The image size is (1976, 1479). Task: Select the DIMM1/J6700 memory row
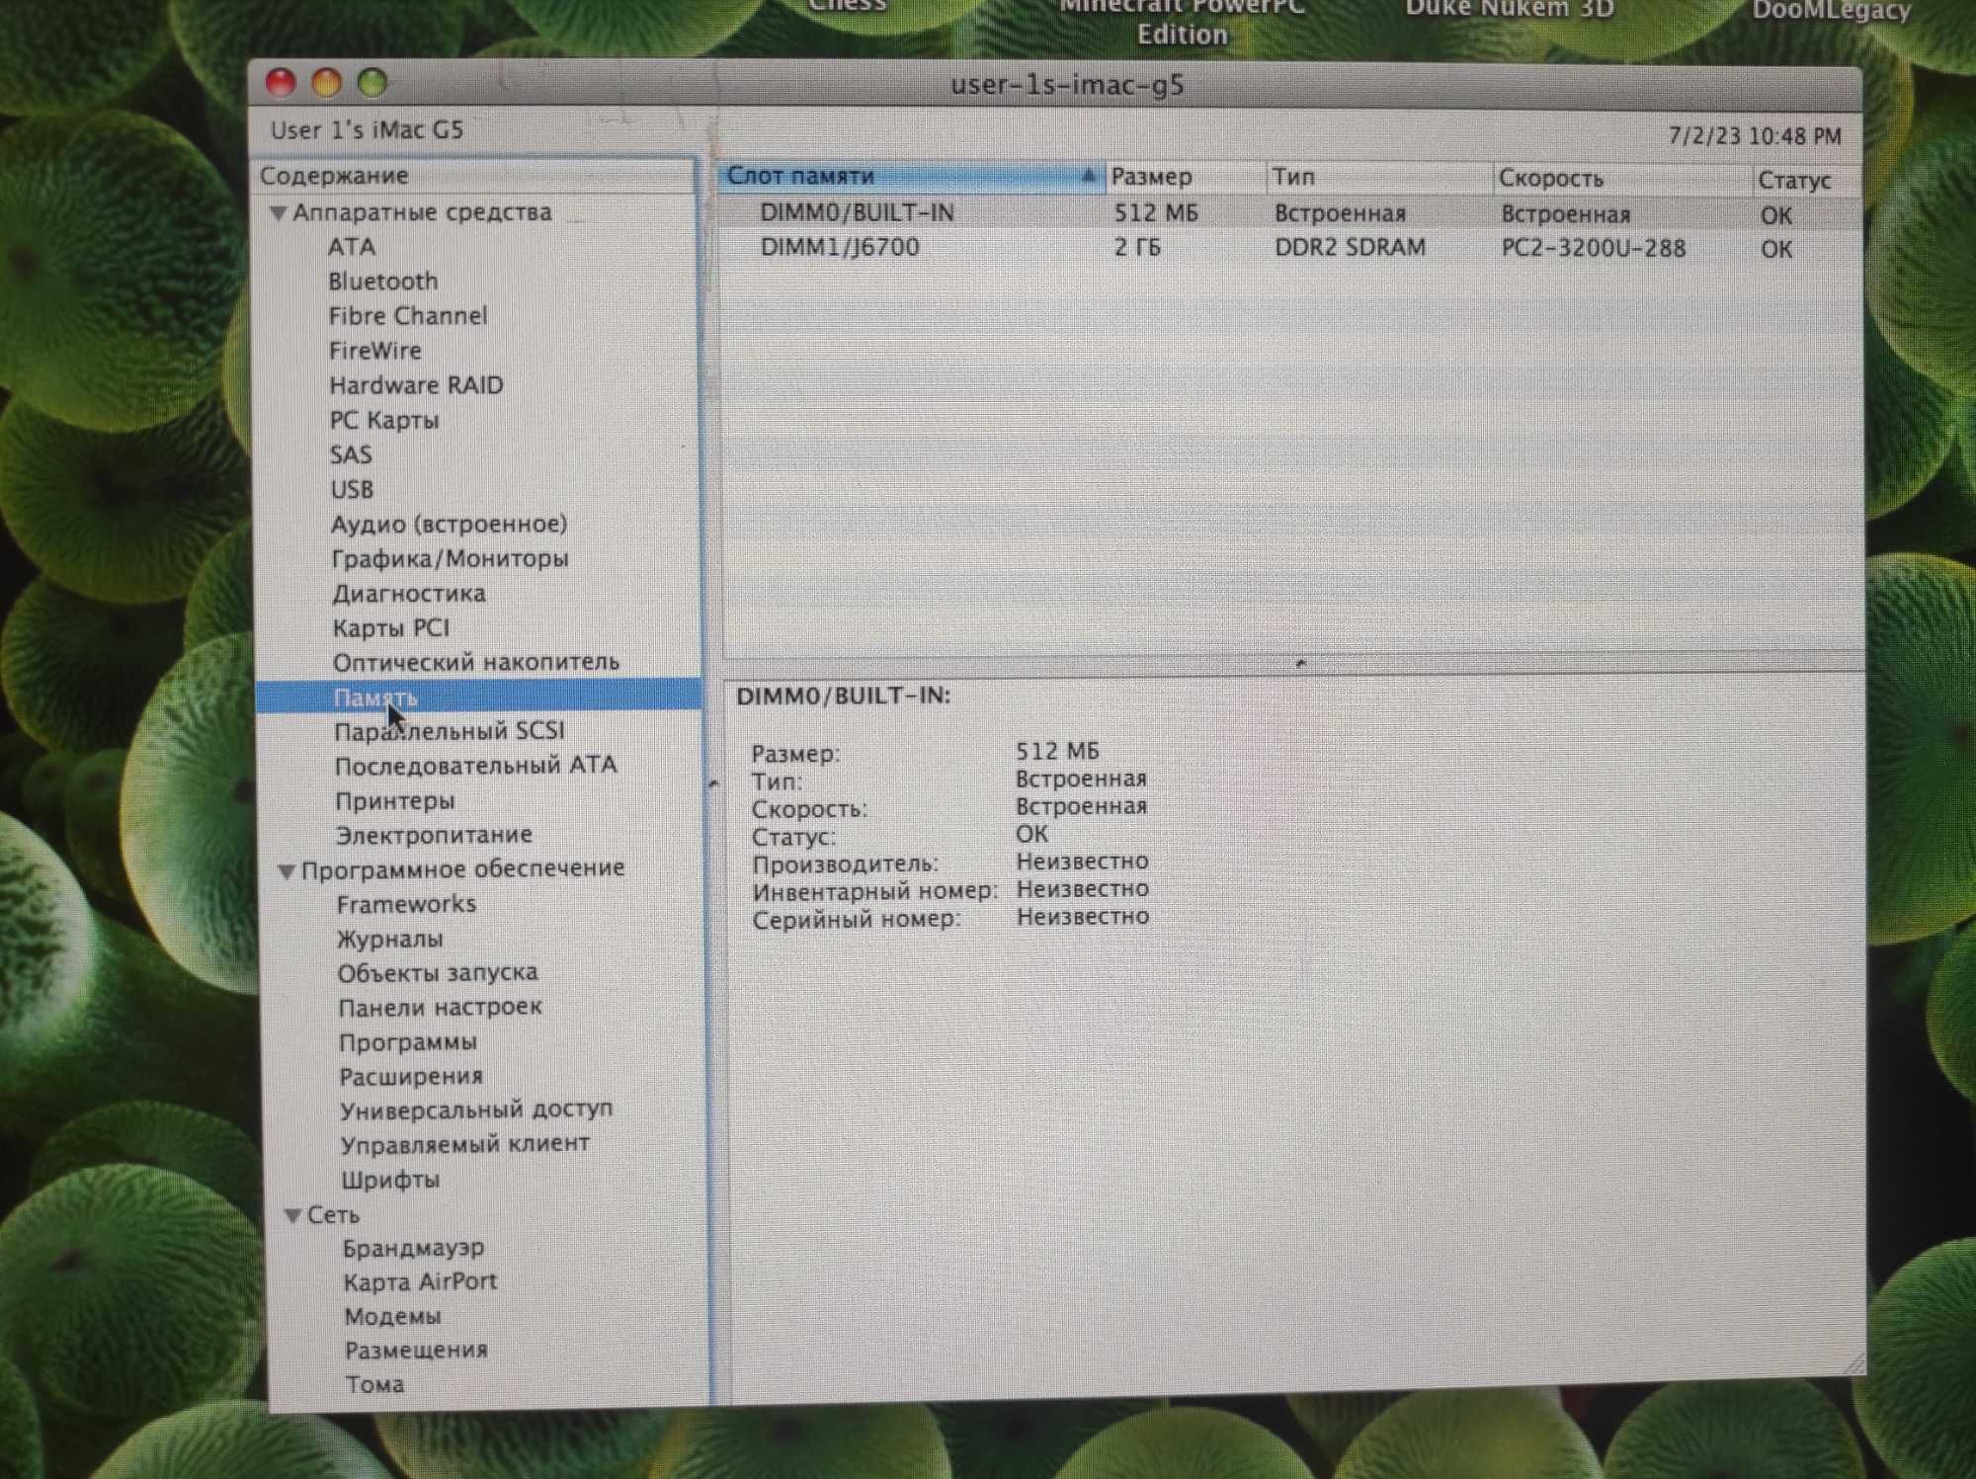(x=1290, y=247)
